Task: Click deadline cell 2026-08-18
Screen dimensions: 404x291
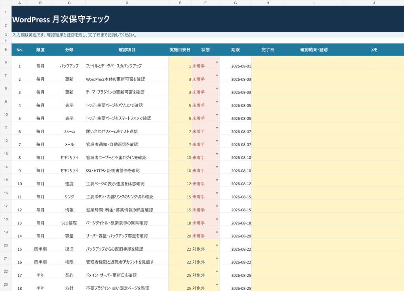Action: coord(235,219)
